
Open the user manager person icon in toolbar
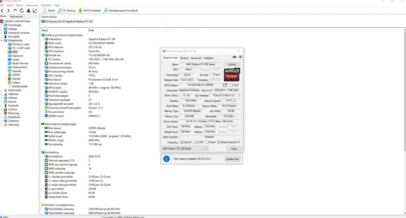pyautogui.click(x=28, y=10)
